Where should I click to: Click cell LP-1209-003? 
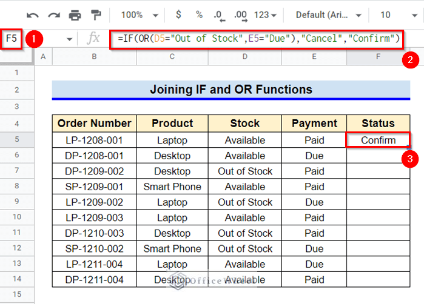95,217
